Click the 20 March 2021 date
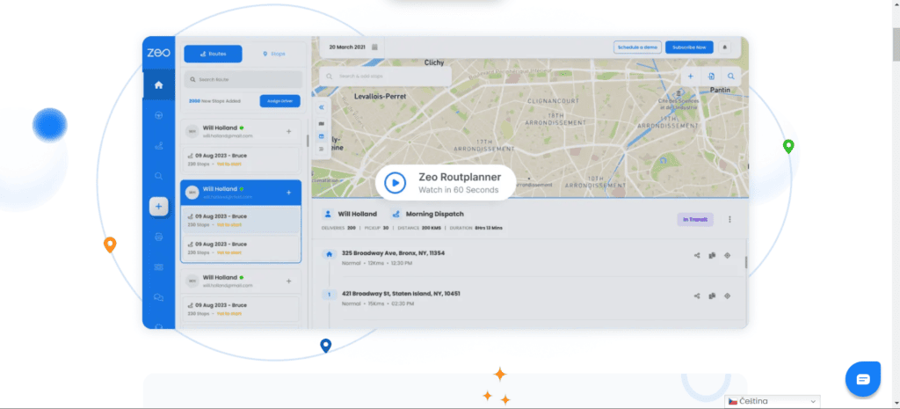Screen dimensions: 900x409 pos(346,47)
